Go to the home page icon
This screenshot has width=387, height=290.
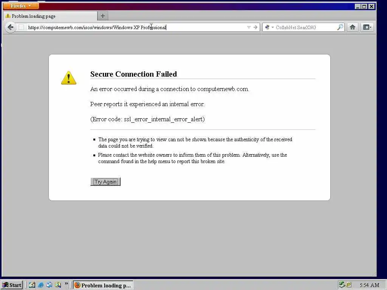(x=353, y=27)
